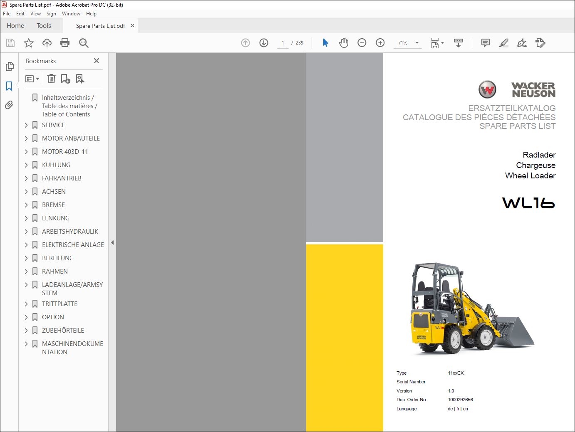Image resolution: width=575 pixels, height=432 pixels.
Task: Click the 71% zoom value field
Action: (x=403, y=43)
